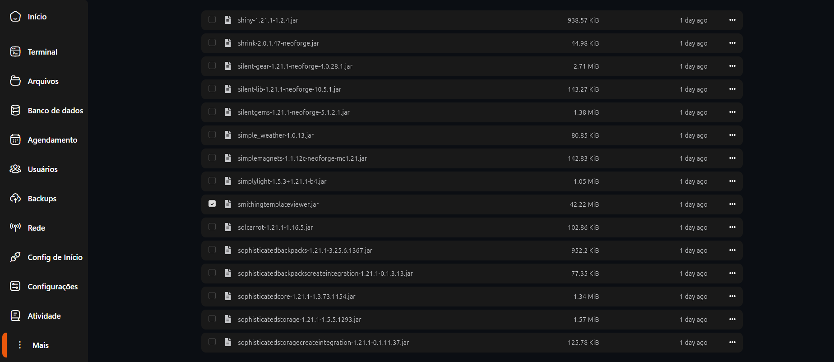Click the Backups cloud icon
Viewport: 834px width, 362px height.
[x=15, y=199]
